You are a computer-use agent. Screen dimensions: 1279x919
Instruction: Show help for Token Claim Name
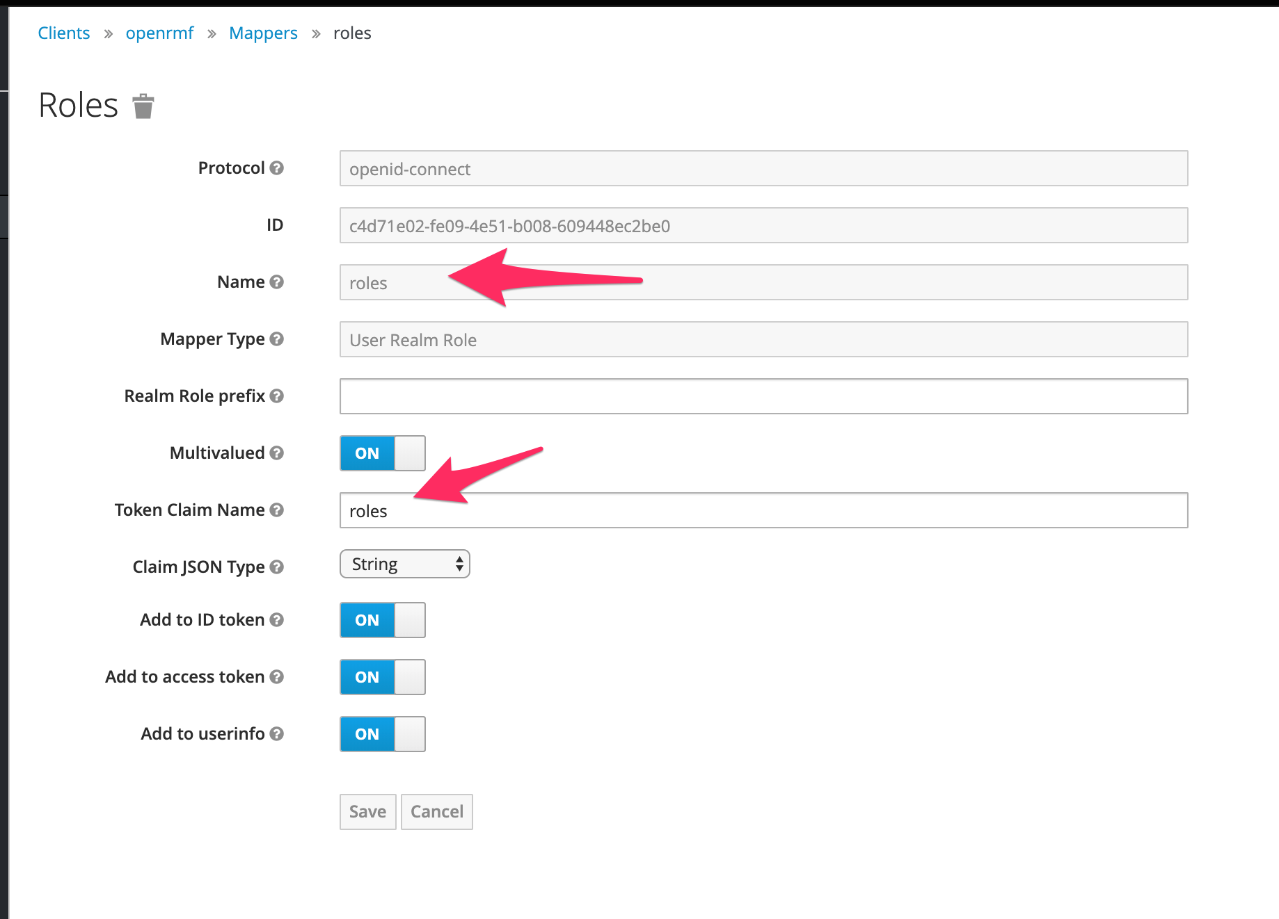click(277, 510)
